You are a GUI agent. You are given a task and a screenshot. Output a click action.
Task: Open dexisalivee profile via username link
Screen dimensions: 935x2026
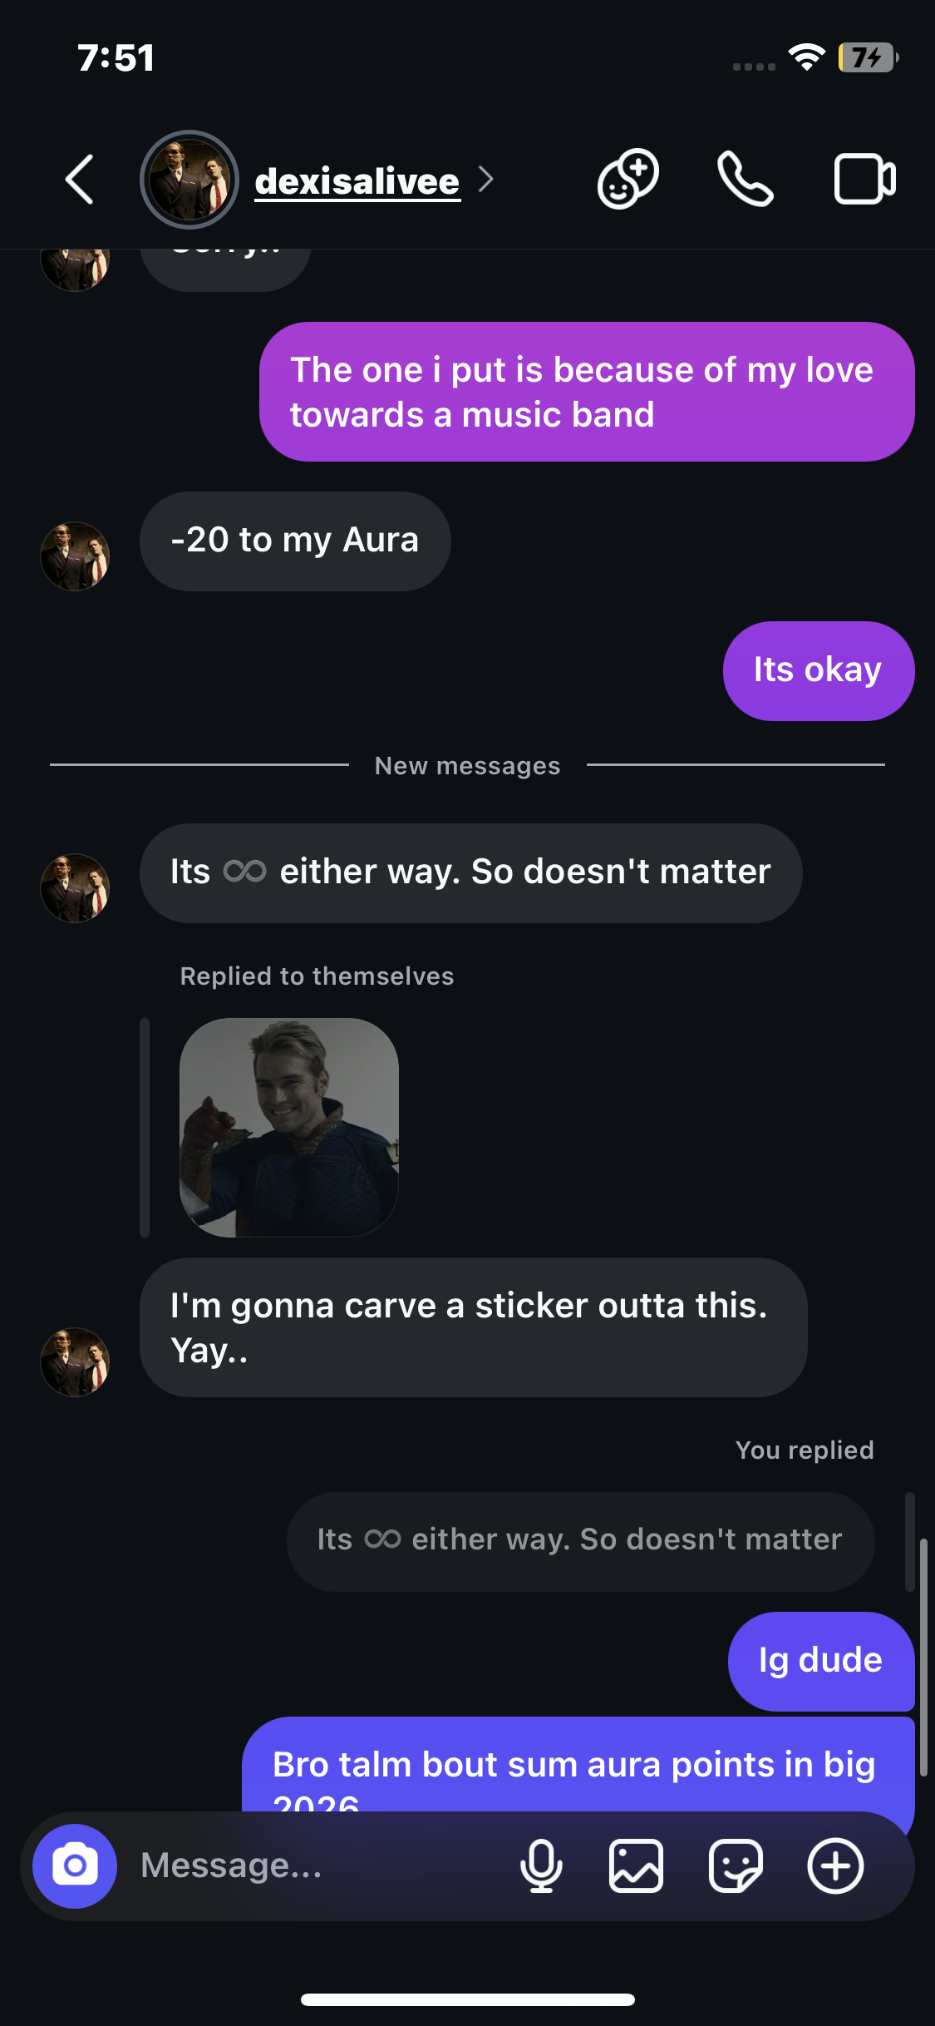pyautogui.click(x=357, y=181)
